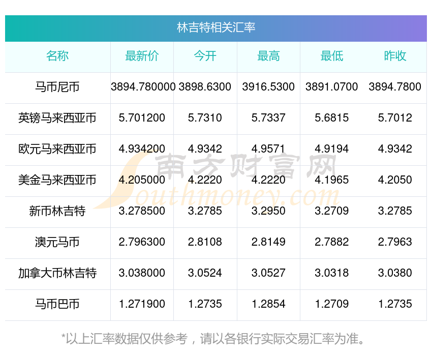Click high value 3916.5300

[268, 87]
